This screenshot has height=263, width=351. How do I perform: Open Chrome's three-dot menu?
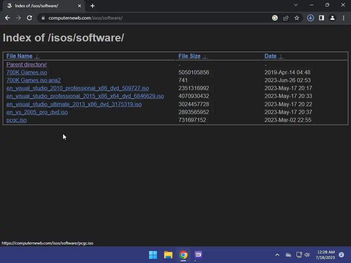tap(343, 18)
